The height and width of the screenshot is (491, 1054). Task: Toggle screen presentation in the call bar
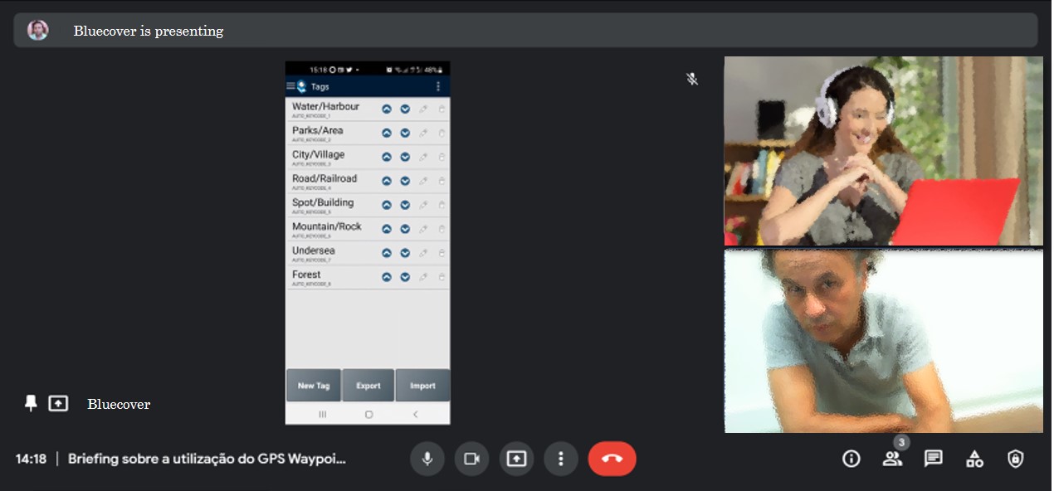(x=516, y=459)
